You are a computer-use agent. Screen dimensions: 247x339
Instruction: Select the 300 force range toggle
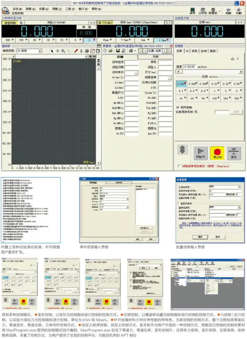point(8,40)
